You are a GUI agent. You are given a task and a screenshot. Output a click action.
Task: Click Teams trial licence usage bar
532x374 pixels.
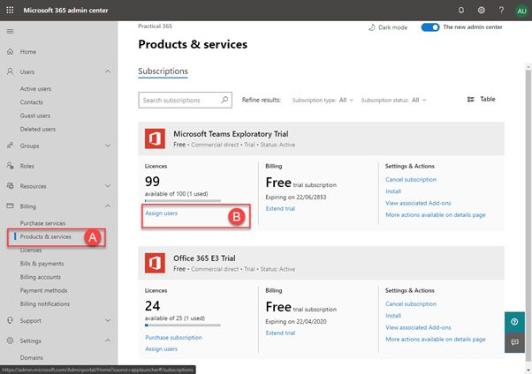pyautogui.click(x=183, y=201)
